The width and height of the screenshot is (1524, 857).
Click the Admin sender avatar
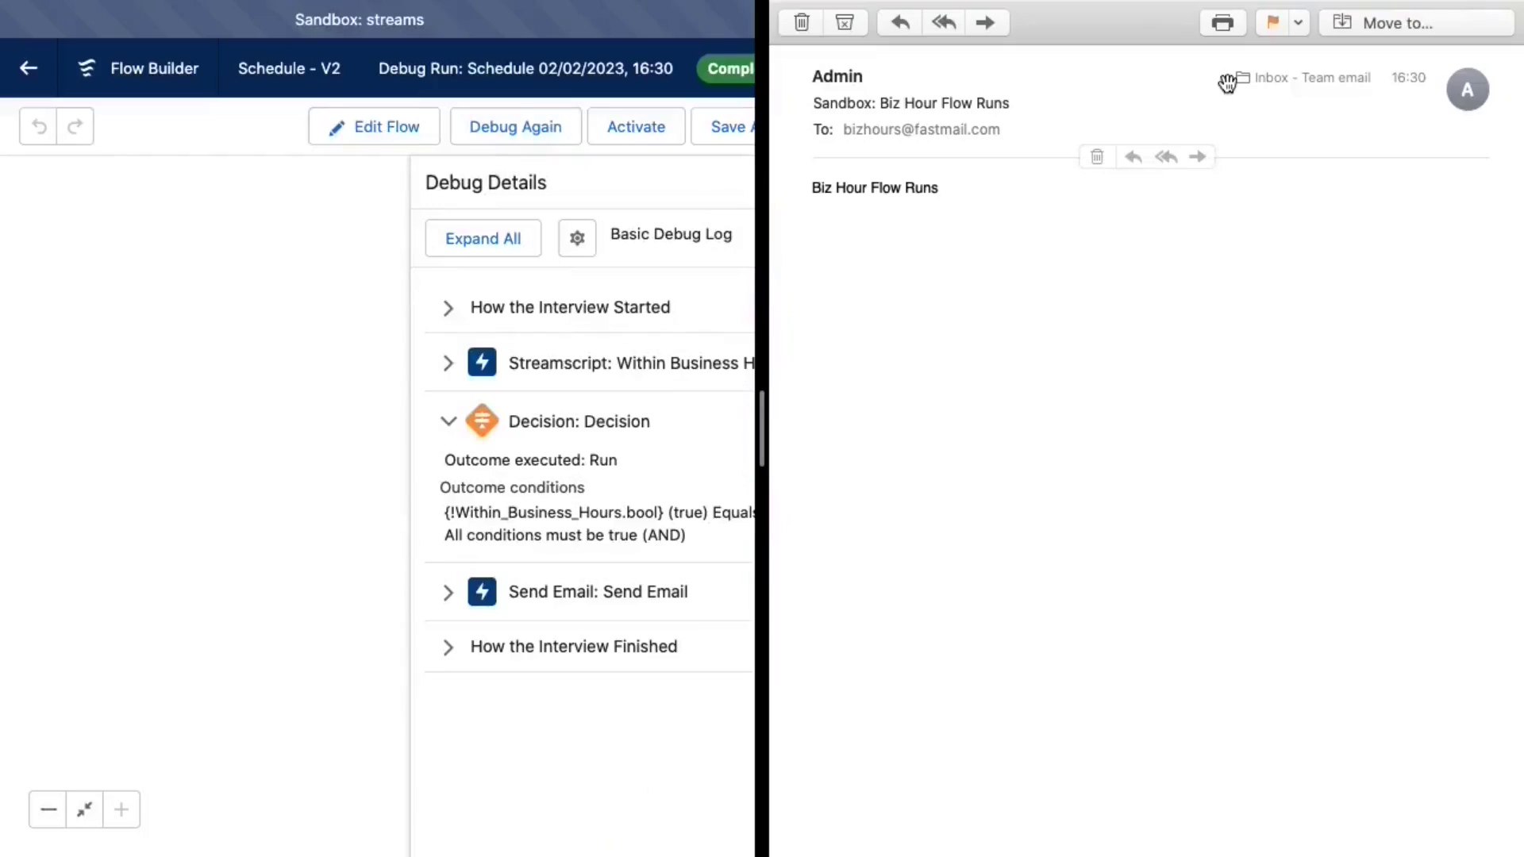[x=1468, y=89]
